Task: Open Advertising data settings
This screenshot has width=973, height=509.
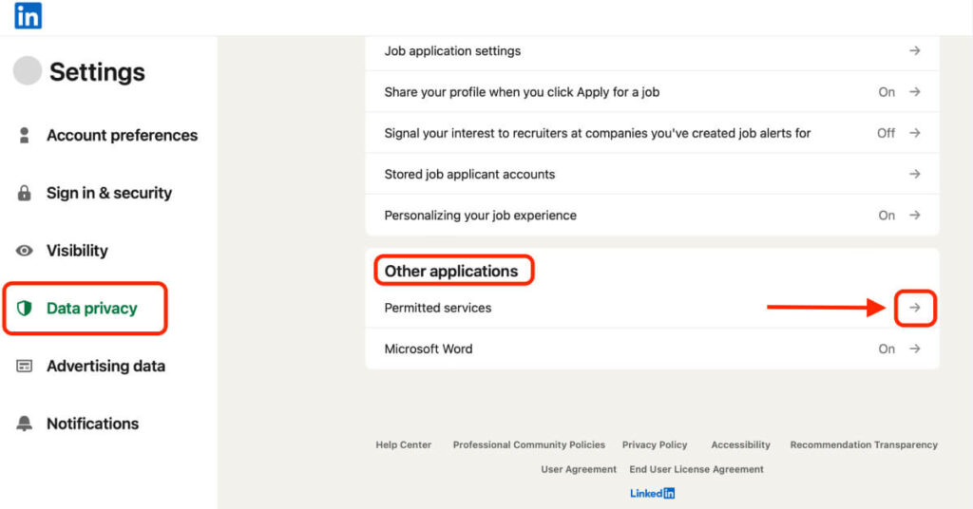Action: coord(108,366)
